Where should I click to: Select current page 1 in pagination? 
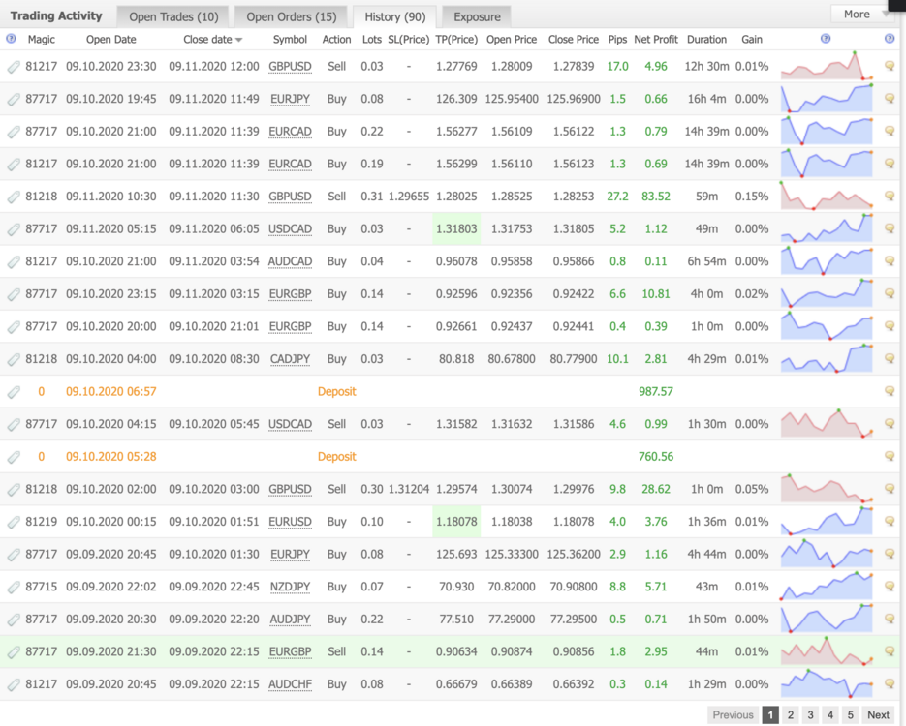click(x=770, y=715)
